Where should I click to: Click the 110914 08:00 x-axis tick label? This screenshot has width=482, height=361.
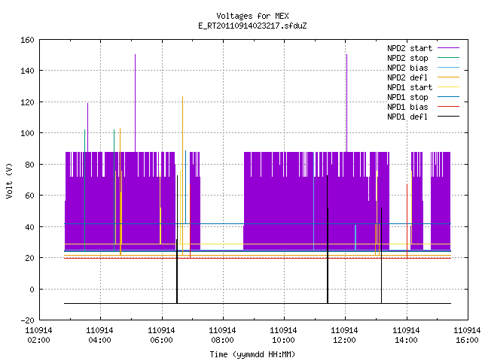point(223,335)
